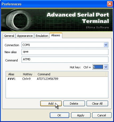Click the Clear All button
Viewport: 114px width, 122px height.
click(97, 104)
